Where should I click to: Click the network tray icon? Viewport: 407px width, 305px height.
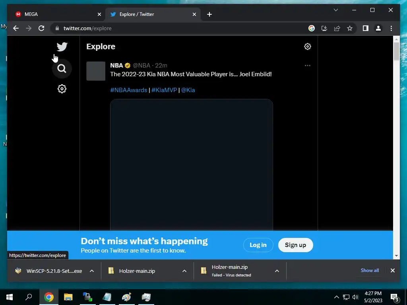pos(346,297)
